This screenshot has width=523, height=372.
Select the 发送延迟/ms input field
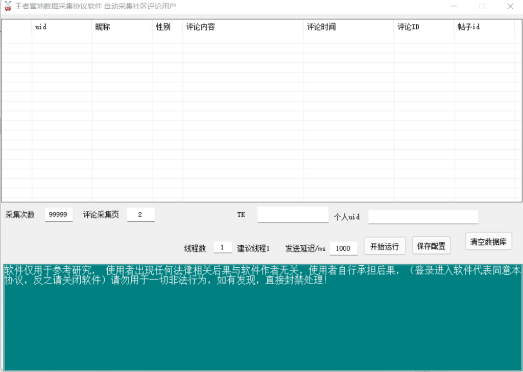[343, 248]
